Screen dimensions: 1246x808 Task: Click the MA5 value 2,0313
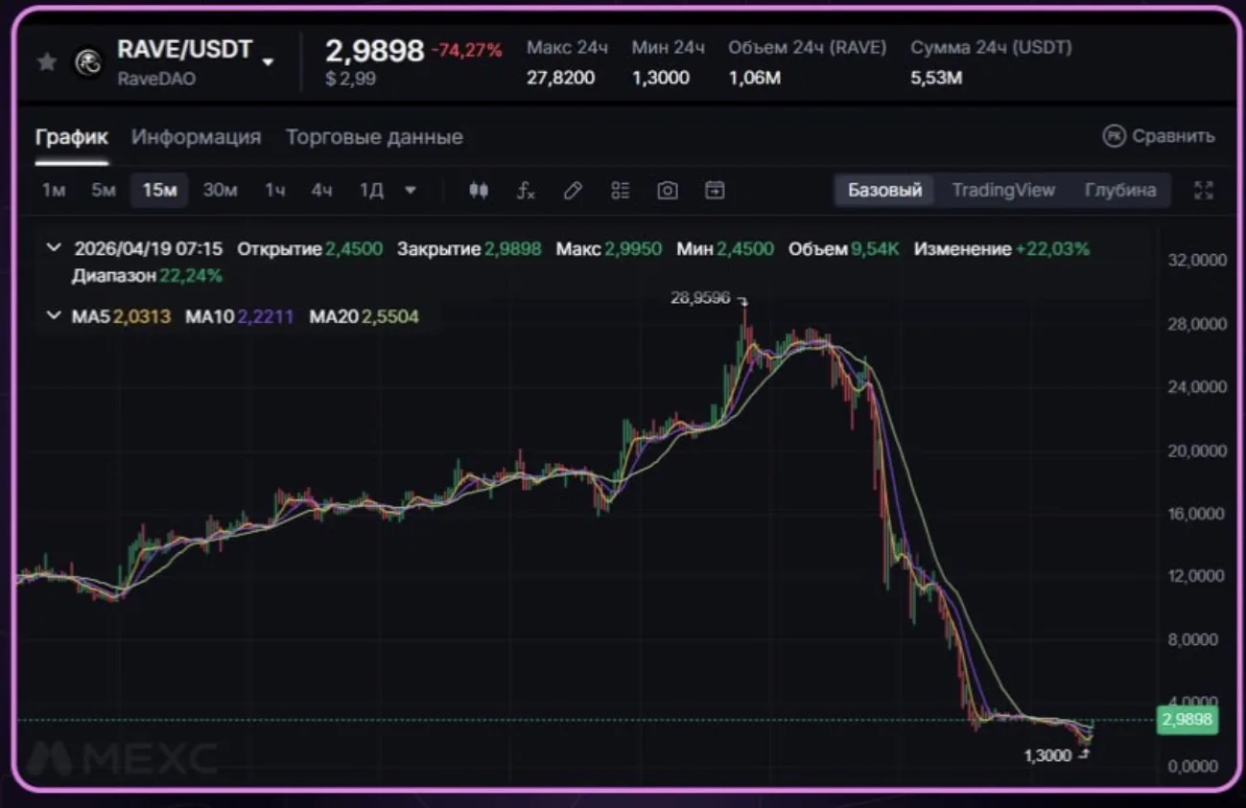tap(142, 316)
